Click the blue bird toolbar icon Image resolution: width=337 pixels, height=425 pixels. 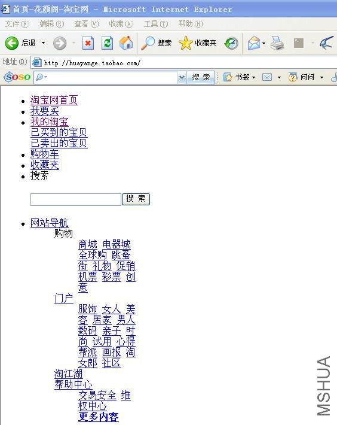point(326,43)
